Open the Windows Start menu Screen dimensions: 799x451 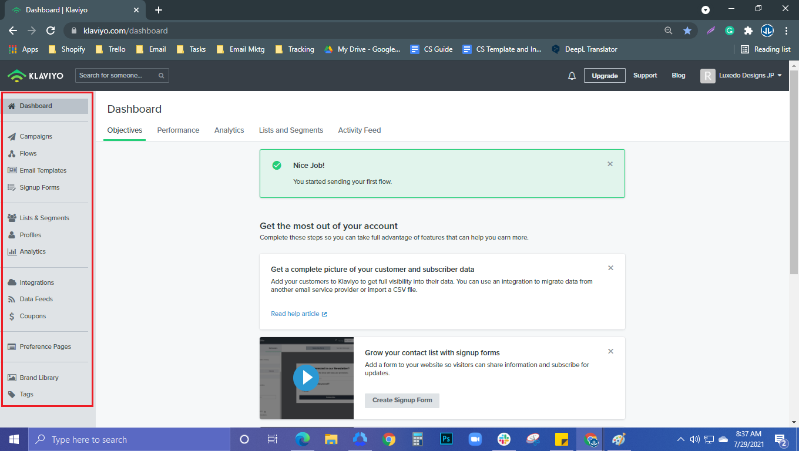[x=14, y=439]
